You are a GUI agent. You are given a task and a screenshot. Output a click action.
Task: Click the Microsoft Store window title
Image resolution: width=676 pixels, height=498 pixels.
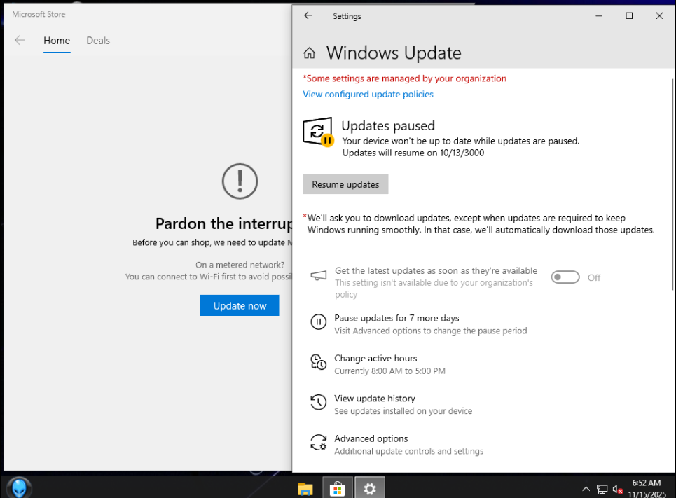tap(39, 14)
